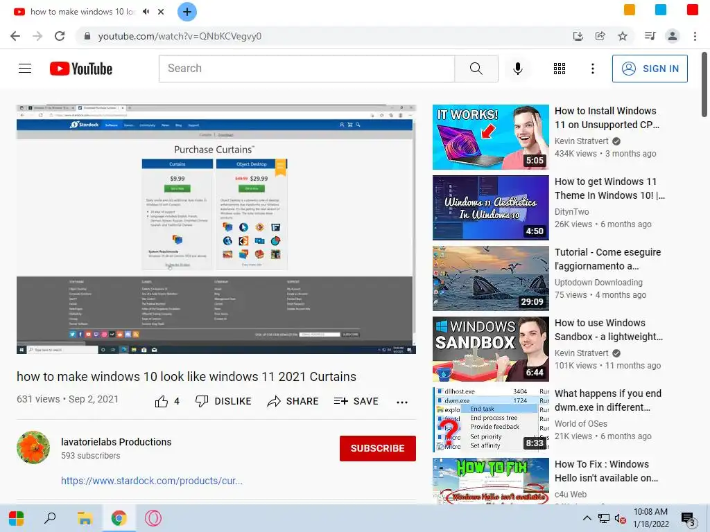This screenshot has height=532, width=710.
Task: Click the DISLIKE thumbs down button
Action: pyautogui.click(x=223, y=401)
